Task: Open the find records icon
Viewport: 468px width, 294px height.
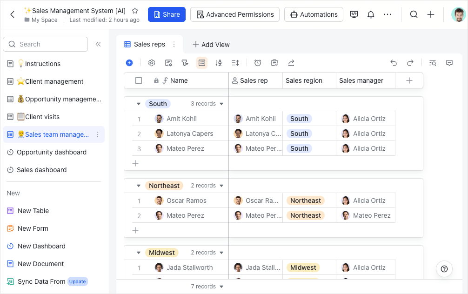Action: pyautogui.click(x=433, y=63)
